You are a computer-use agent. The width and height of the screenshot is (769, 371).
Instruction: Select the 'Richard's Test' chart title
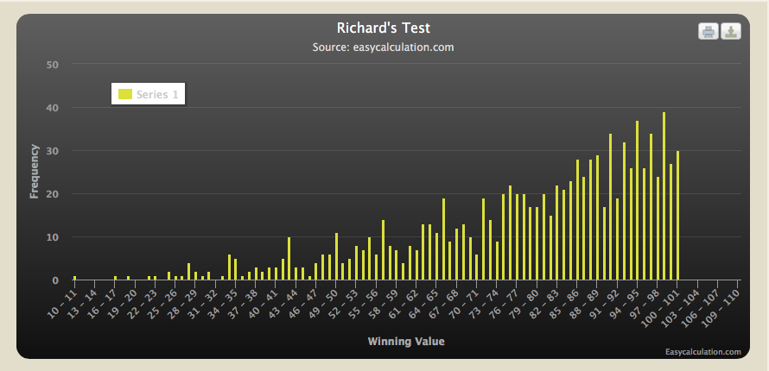pyautogui.click(x=383, y=28)
